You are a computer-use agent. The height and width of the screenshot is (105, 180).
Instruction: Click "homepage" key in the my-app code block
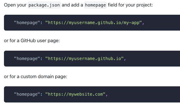(x=27, y=23)
